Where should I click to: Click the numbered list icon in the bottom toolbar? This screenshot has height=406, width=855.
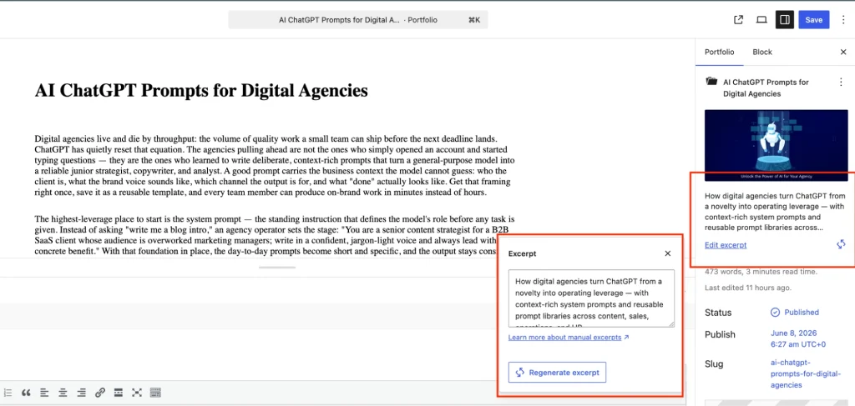tap(7, 393)
